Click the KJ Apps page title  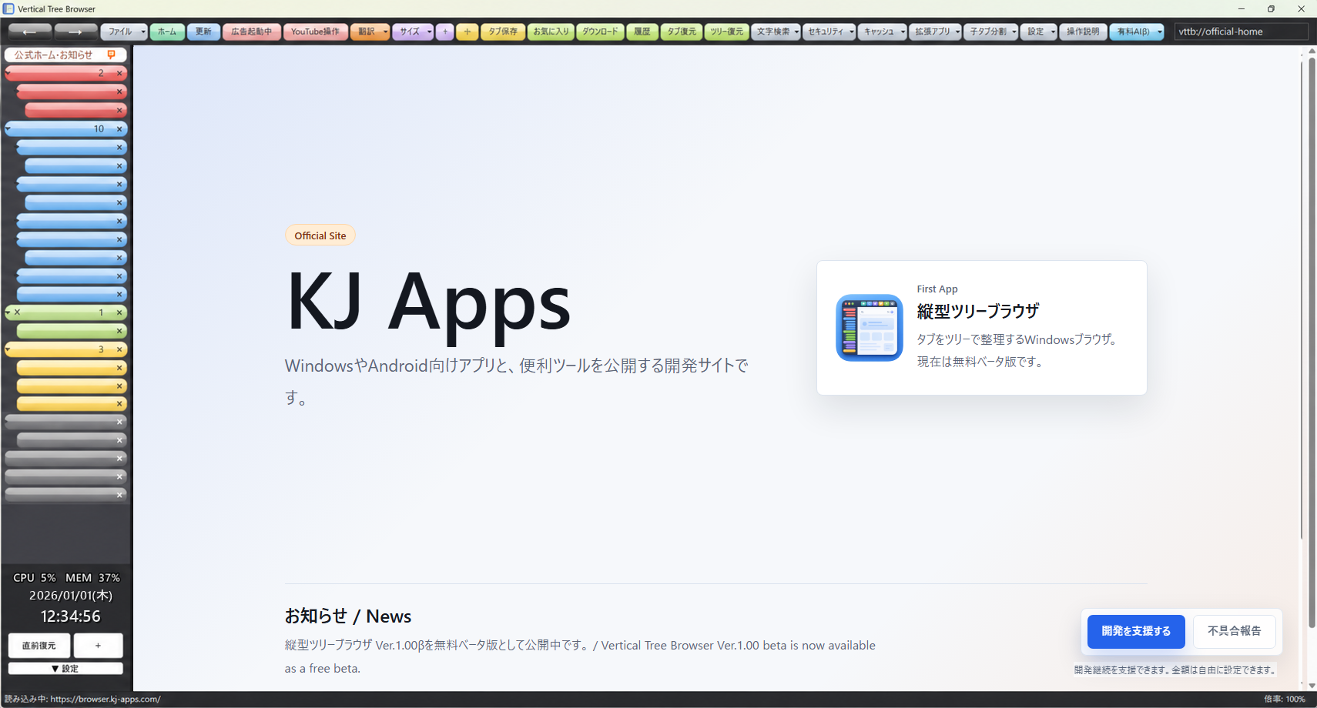428,303
